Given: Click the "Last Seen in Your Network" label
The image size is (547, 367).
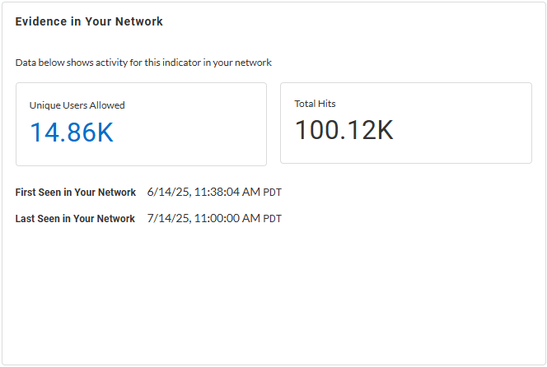Looking at the screenshot, I should coord(75,219).
